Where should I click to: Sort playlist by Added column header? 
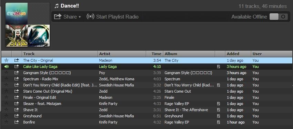(x=238, y=54)
